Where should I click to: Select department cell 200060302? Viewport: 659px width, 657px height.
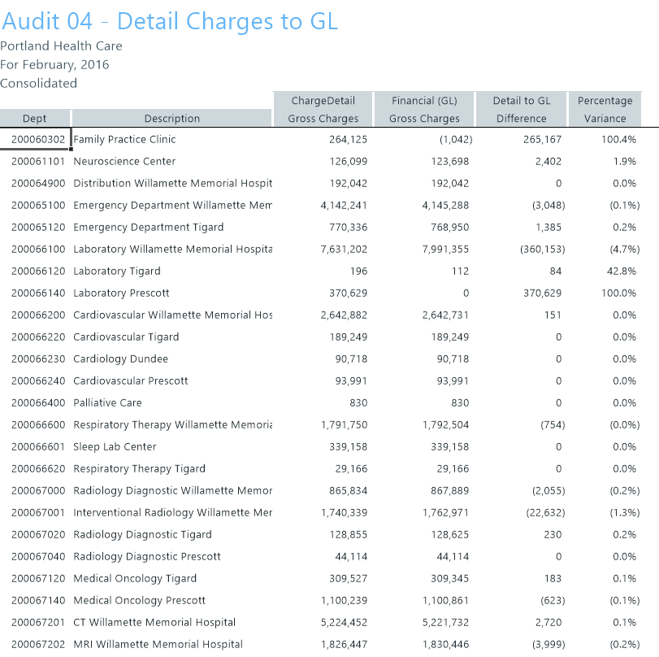[37, 140]
